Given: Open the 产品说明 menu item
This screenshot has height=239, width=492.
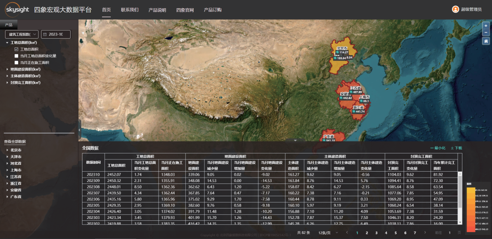Looking at the screenshot, I should click(x=157, y=10).
